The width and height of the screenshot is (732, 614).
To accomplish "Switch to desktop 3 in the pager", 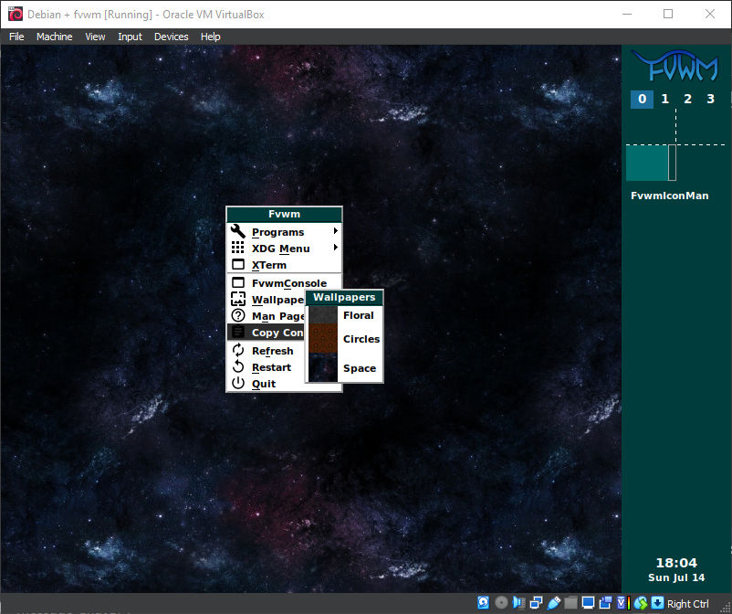I will [711, 99].
